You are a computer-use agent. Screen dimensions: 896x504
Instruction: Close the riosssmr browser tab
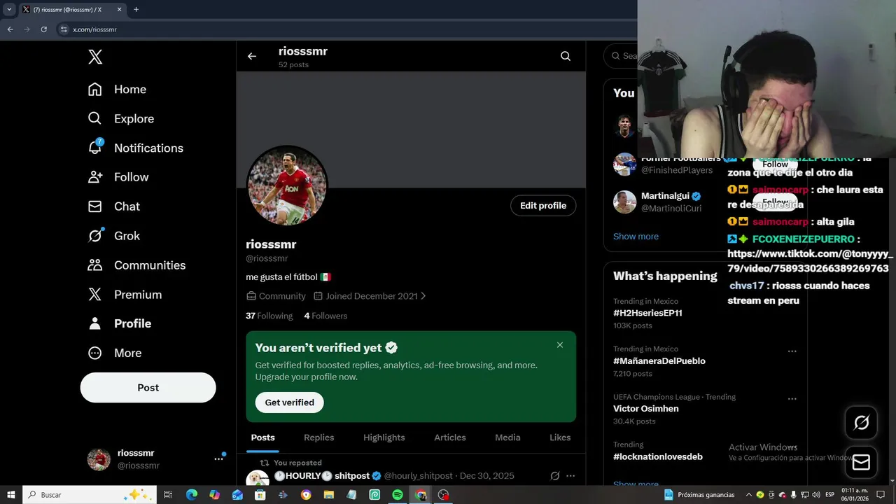119,10
